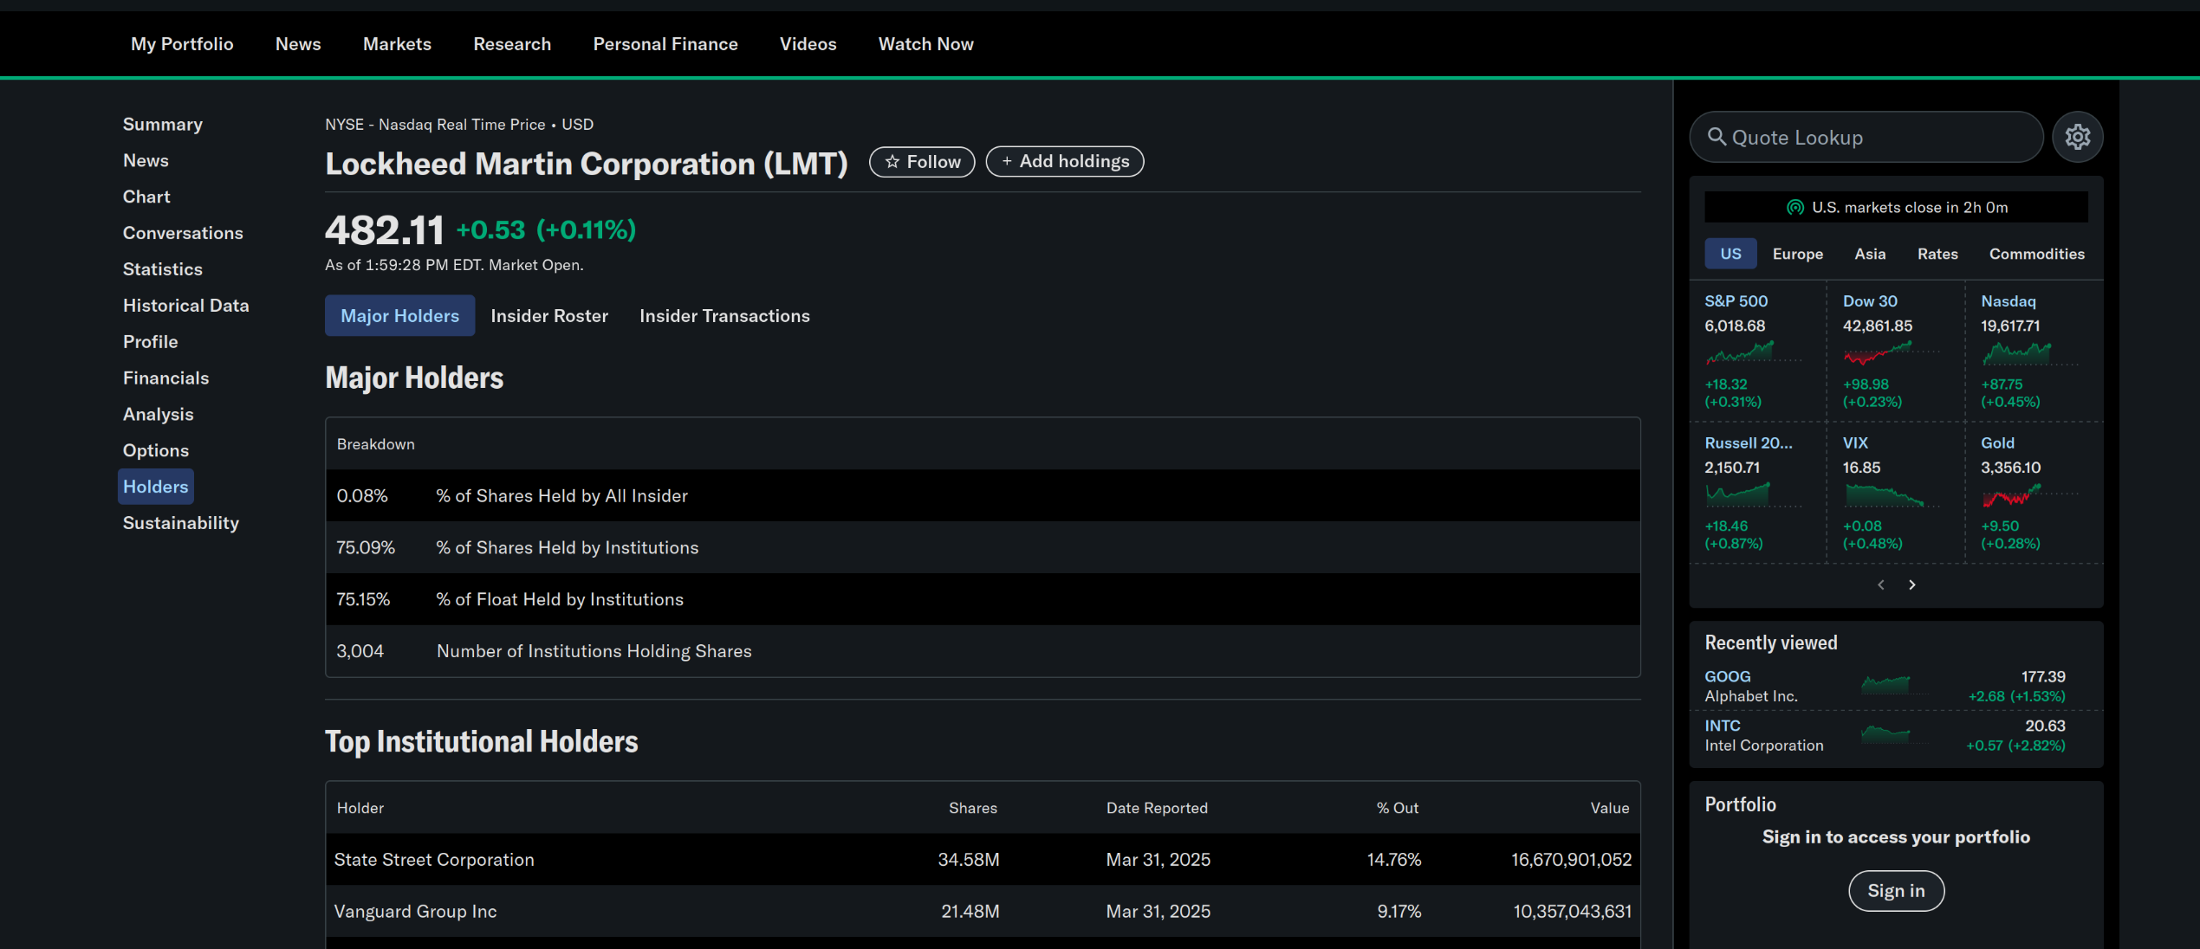Click the Sign in button

tap(1896, 891)
